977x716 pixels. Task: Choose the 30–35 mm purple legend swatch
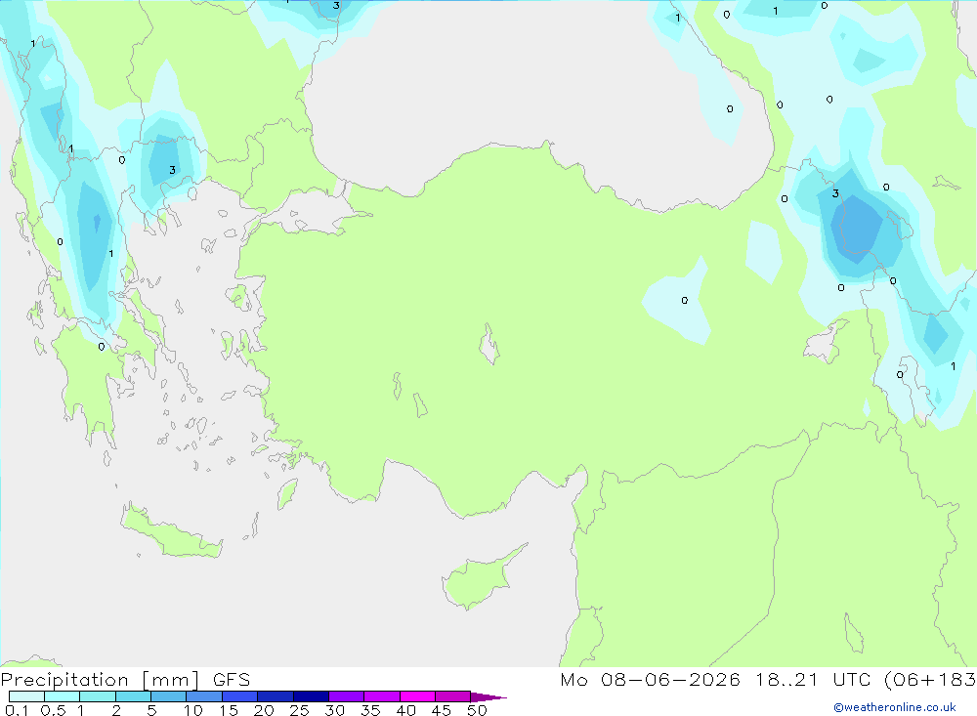click(347, 696)
